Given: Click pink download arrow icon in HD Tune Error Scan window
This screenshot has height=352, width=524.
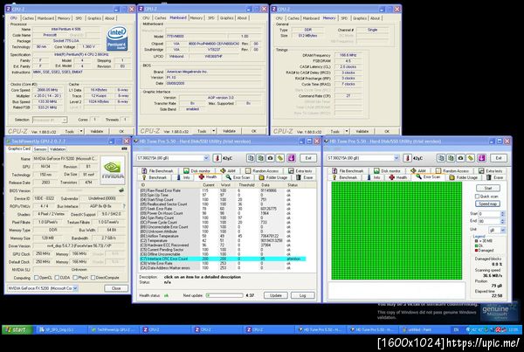Looking at the screenshot, I should [x=481, y=158].
